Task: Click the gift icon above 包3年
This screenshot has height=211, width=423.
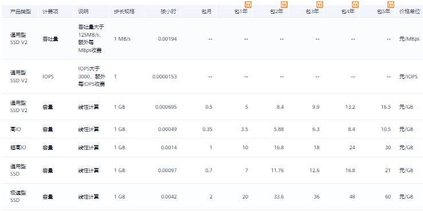Action: tap(320, 5)
